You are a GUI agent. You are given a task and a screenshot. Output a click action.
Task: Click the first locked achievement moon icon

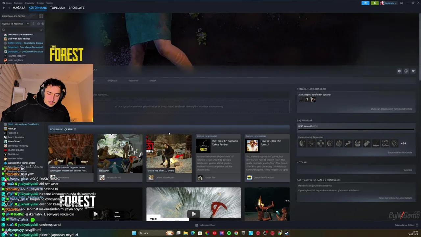302,143
